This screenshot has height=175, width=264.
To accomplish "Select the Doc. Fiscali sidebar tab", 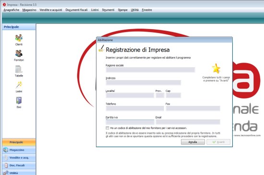I will (x=19, y=165).
